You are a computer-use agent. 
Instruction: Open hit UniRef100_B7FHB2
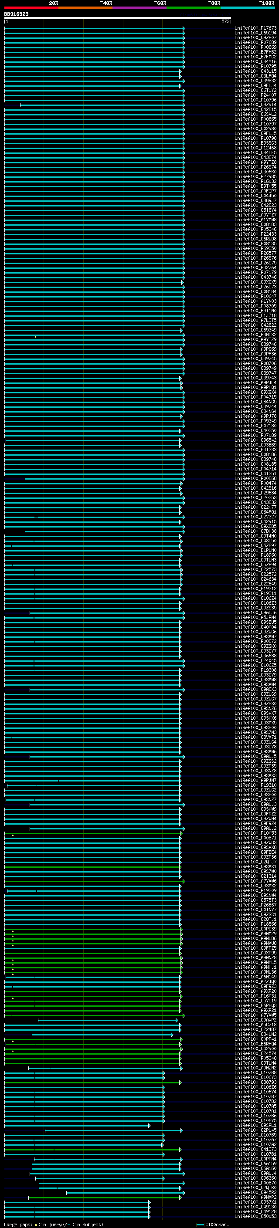click(x=255, y=52)
